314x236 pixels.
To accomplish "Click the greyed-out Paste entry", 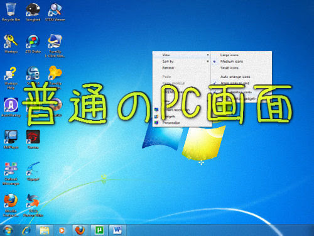I will 166,77.
